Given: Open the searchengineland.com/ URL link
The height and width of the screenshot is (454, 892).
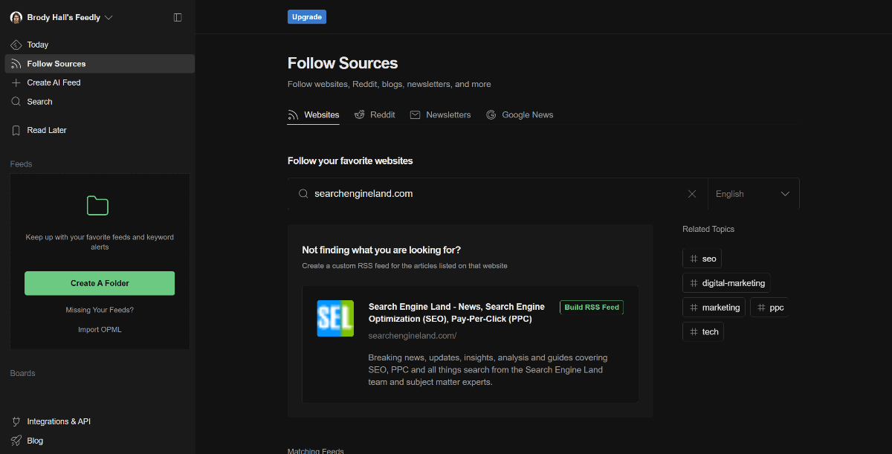Looking at the screenshot, I should (x=413, y=336).
